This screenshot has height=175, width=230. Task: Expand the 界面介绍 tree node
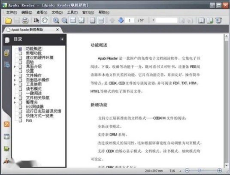tap(15, 66)
